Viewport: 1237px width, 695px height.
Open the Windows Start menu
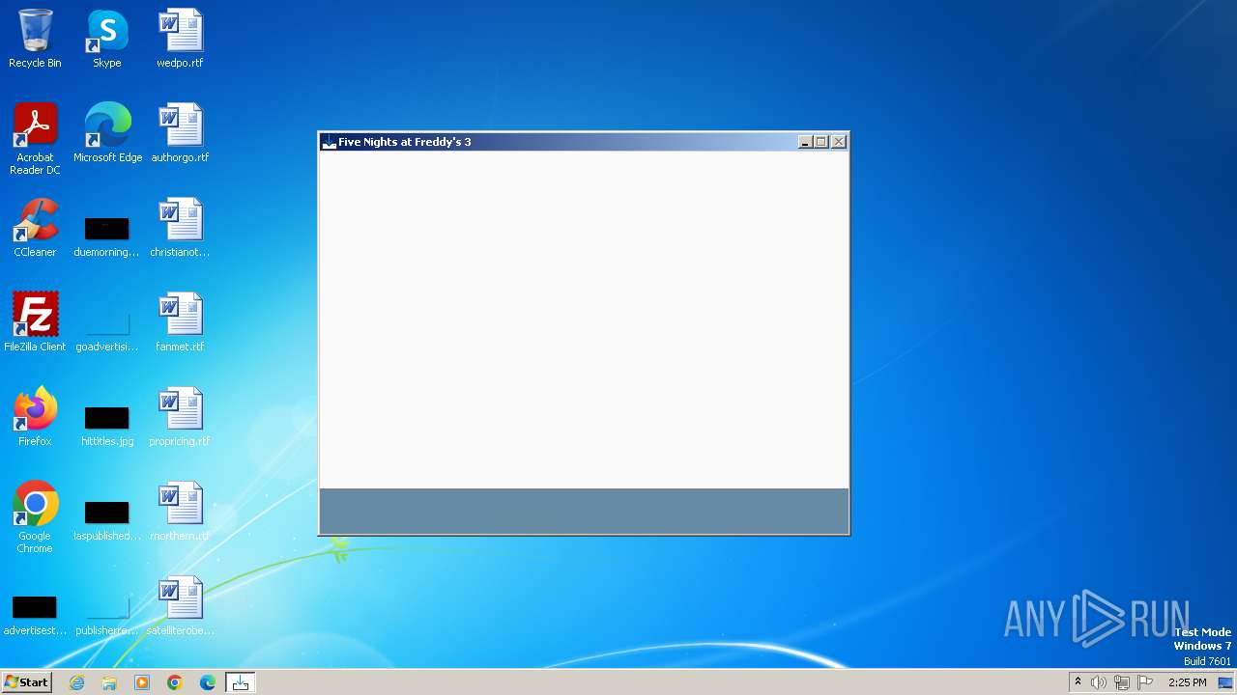26,682
